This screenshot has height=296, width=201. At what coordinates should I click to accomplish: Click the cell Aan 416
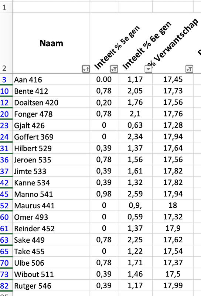click(51, 80)
